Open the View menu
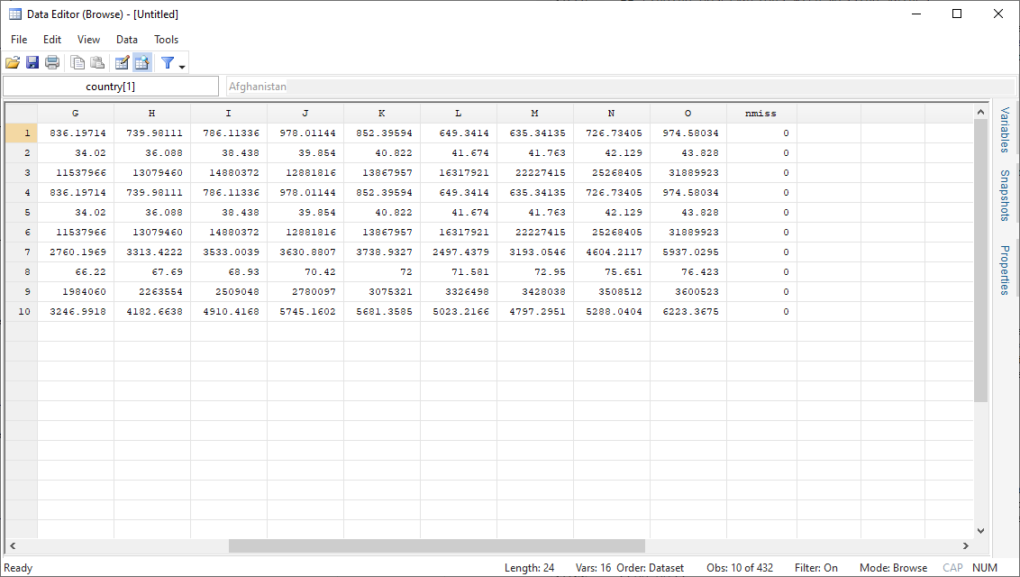1020x577 pixels. pyautogui.click(x=88, y=40)
